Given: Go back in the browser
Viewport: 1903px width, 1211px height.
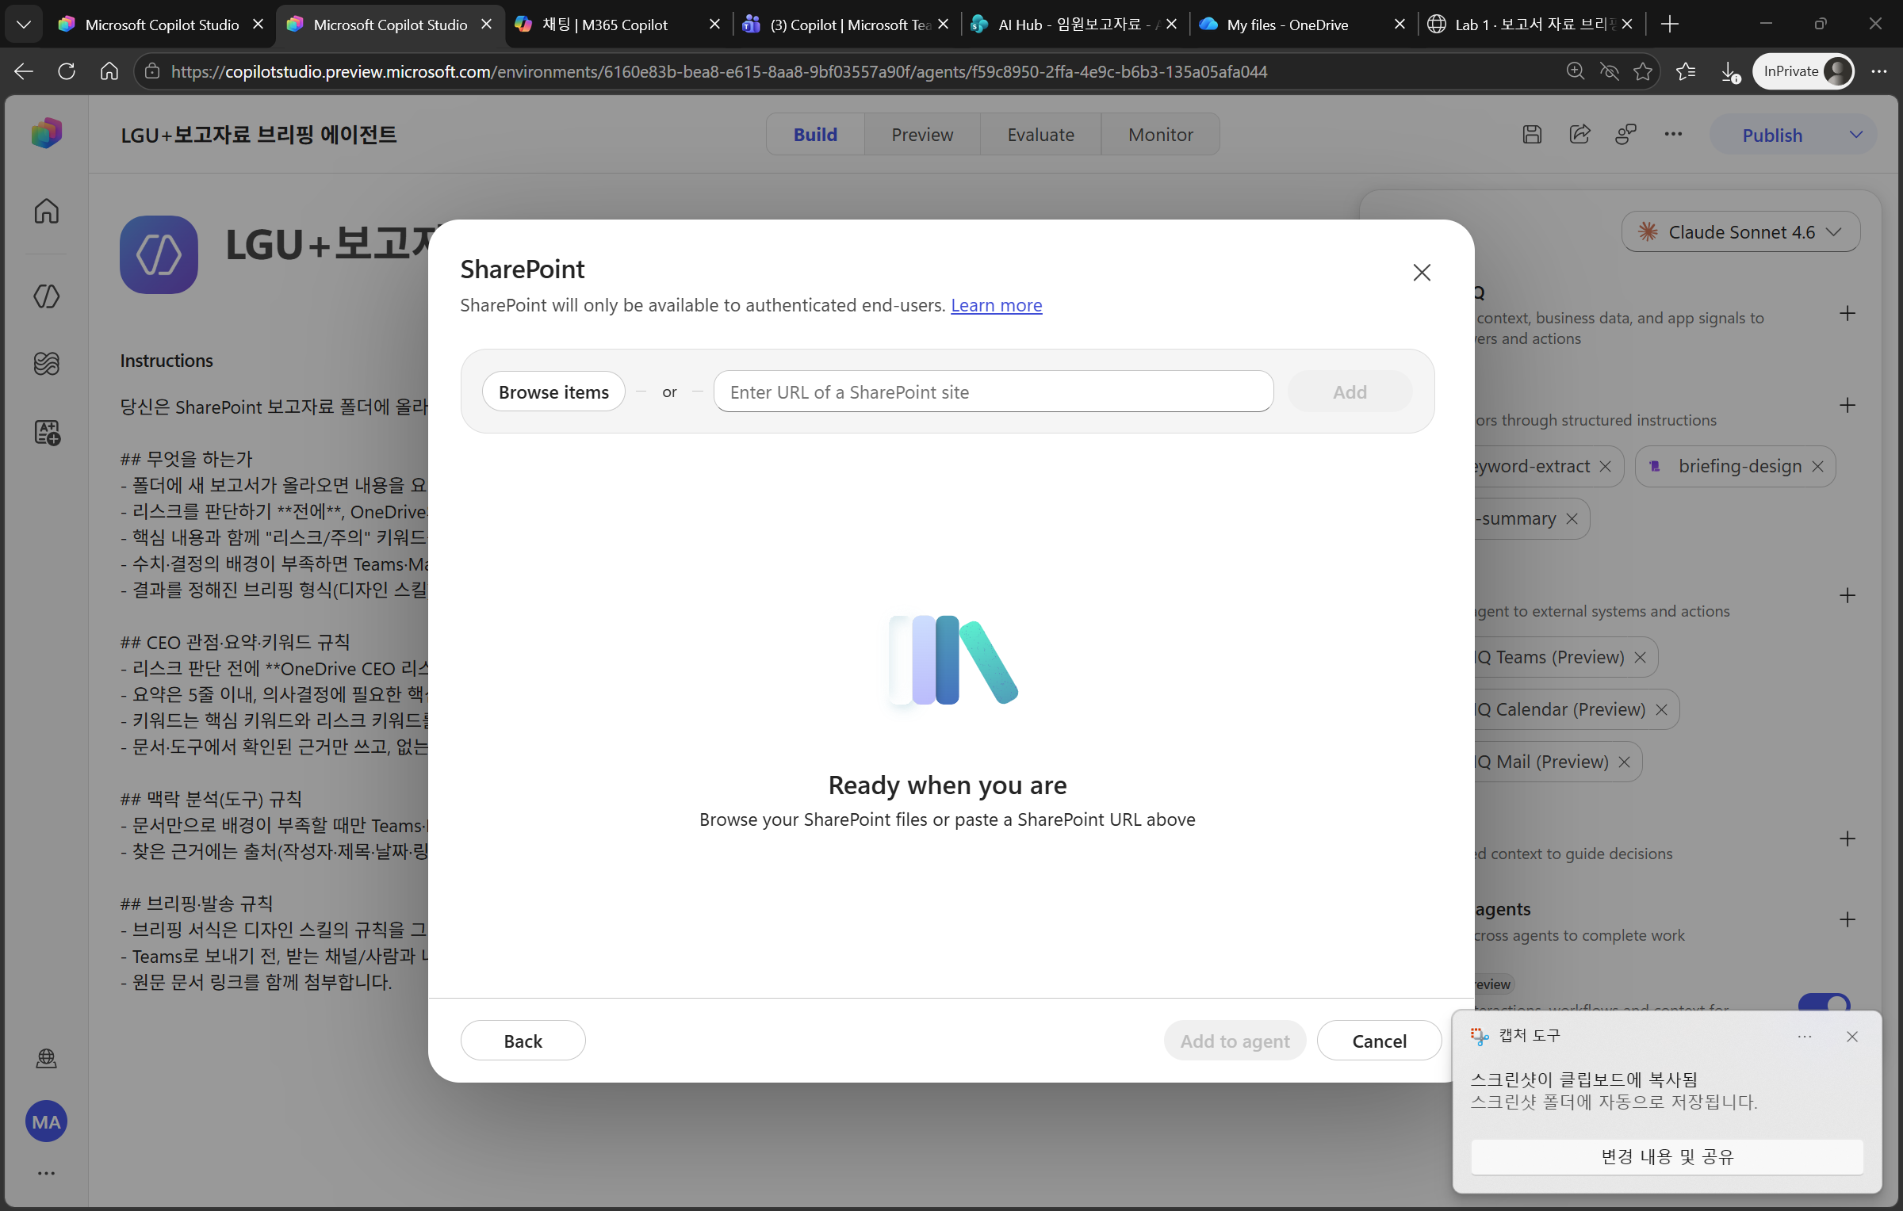Looking at the screenshot, I should tap(24, 71).
